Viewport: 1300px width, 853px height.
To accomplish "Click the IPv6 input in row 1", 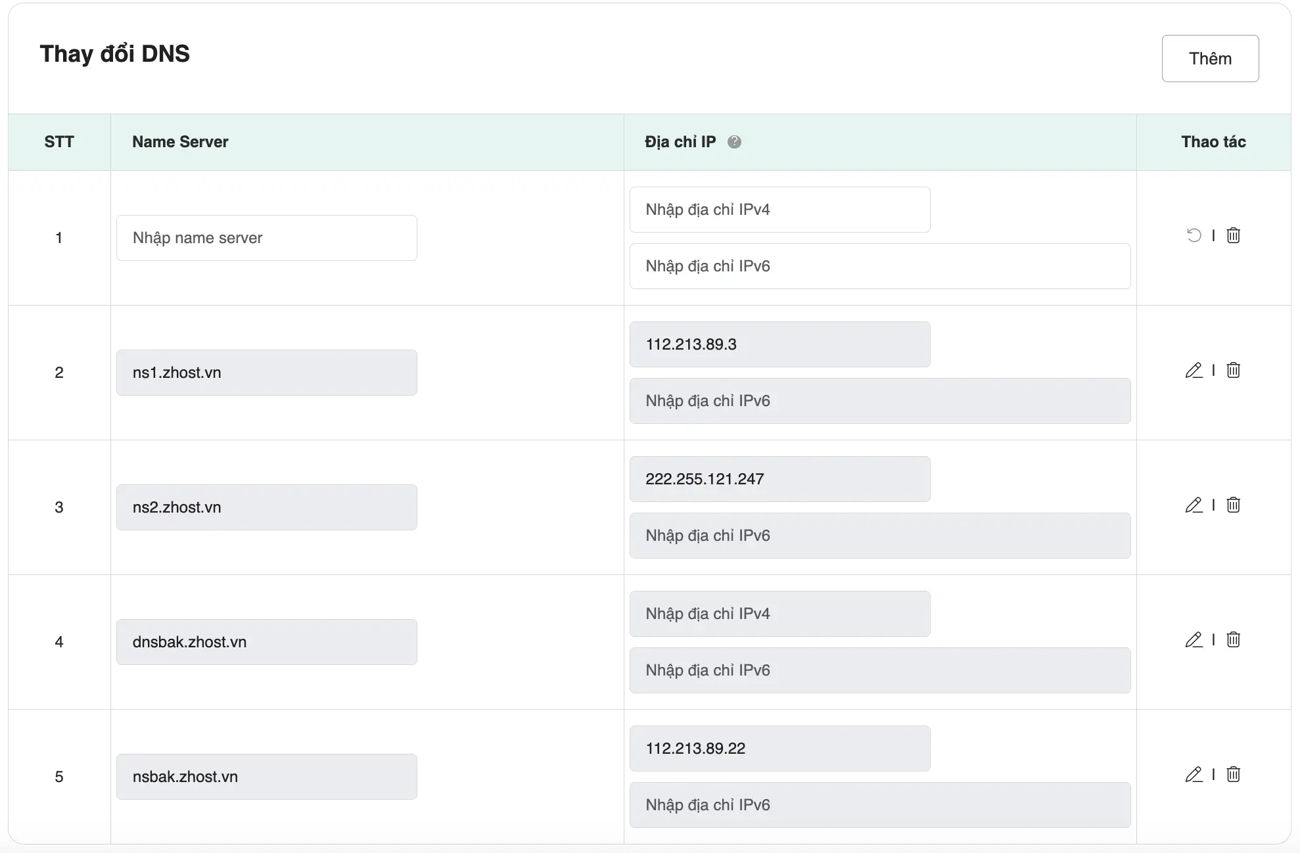I will point(879,266).
